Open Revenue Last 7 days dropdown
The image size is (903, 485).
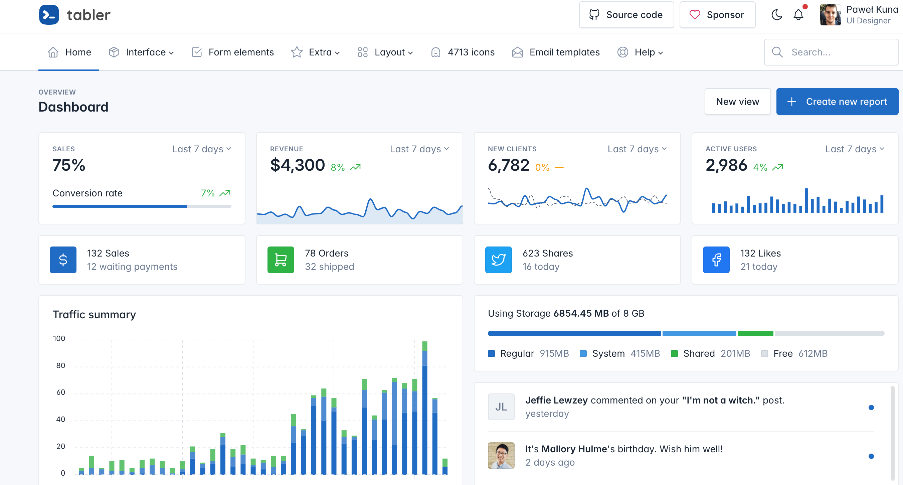(x=419, y=149)
